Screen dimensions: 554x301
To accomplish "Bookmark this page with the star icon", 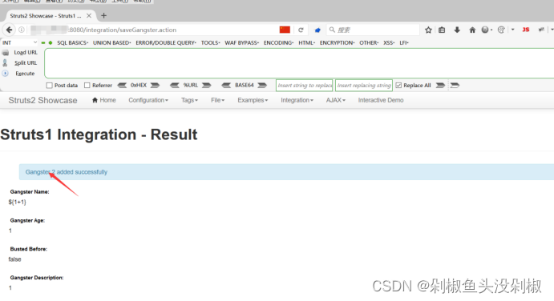I will pyautogui.click(x=428, y=30).
